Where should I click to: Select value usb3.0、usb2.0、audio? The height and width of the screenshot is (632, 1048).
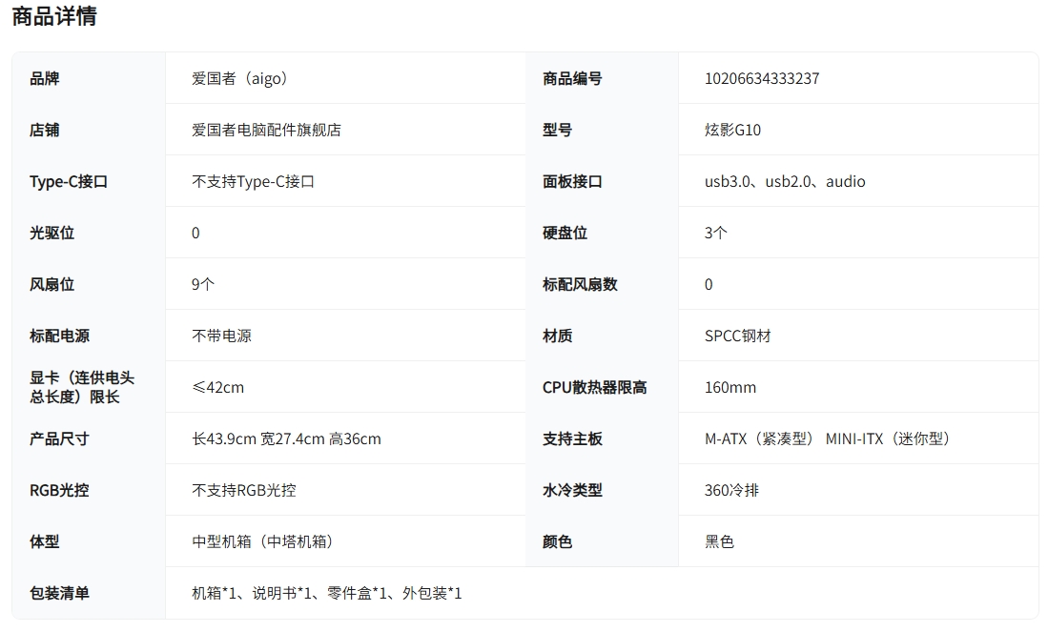pyautogui.click(x=785, y=182)
